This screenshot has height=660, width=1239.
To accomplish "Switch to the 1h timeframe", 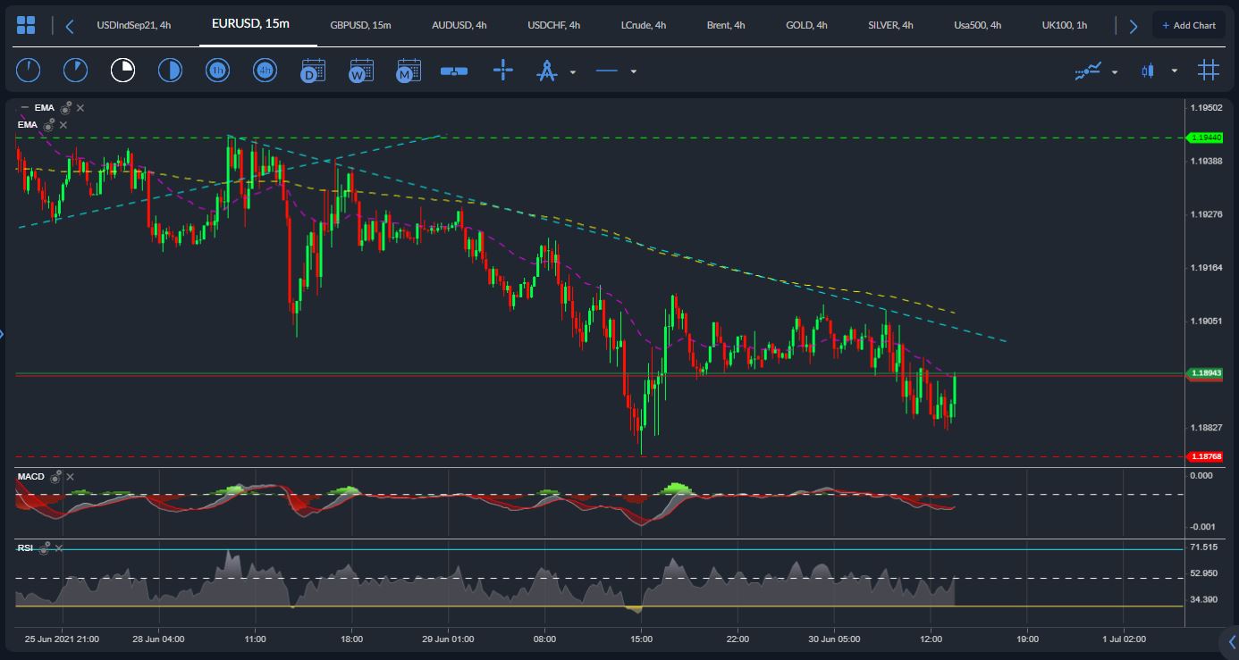I will coord(217,70).
